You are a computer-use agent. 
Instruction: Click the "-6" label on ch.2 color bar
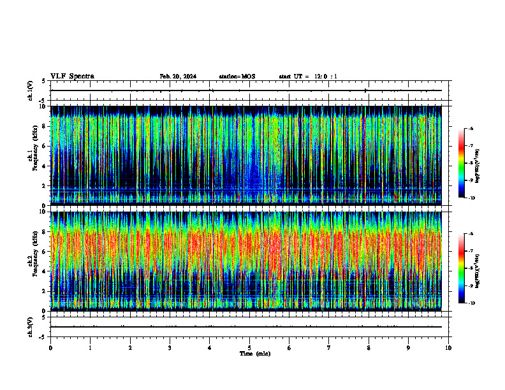471,234
